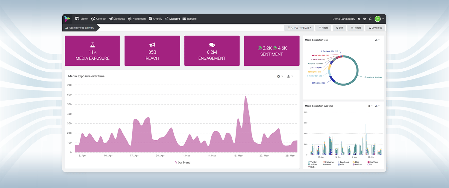This screenshot has width=449, height=188.
Task: Toggle the Twitter series in chart legend
Action: pos(313,162)
